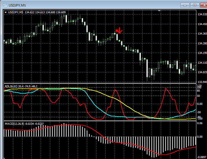This screenshot has width=207, height=159.
Task: Click the -50 level on R indicator scale
Action: (199, 112)
